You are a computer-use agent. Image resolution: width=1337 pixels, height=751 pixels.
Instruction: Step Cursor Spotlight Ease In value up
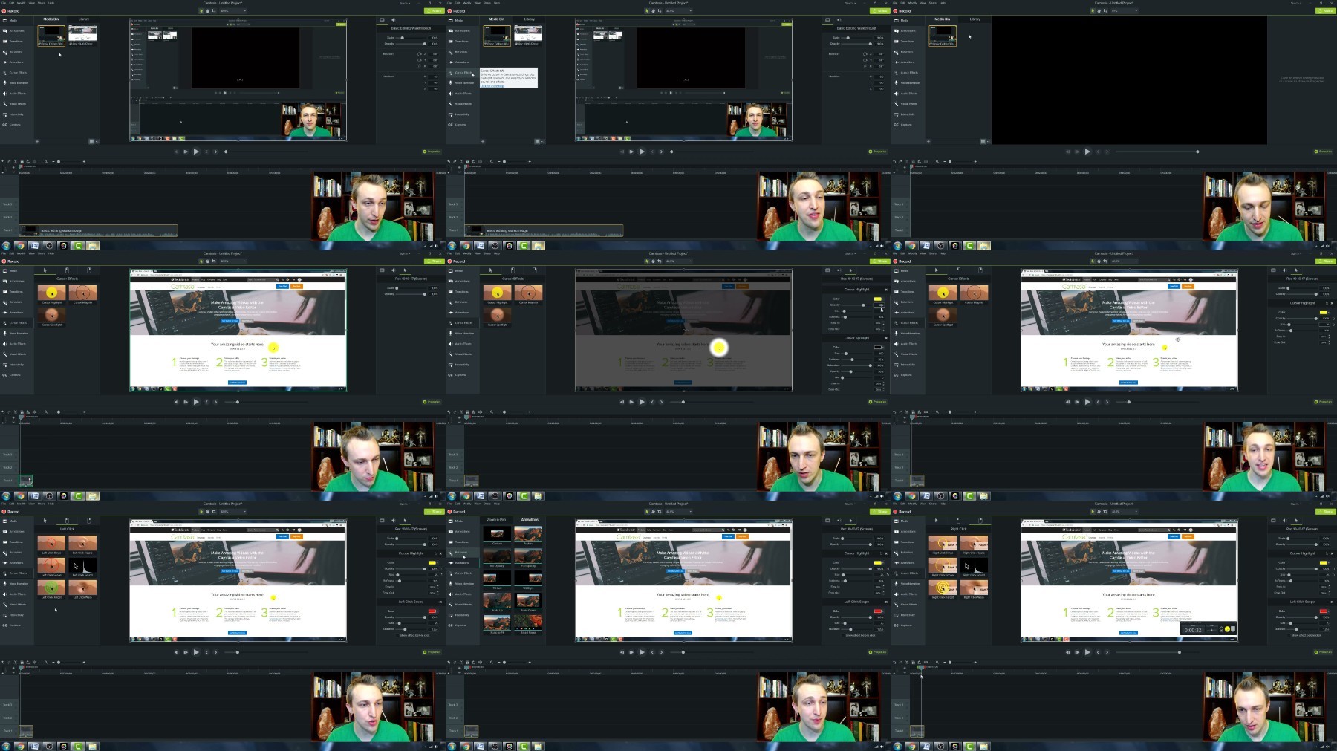coord(883,382)
